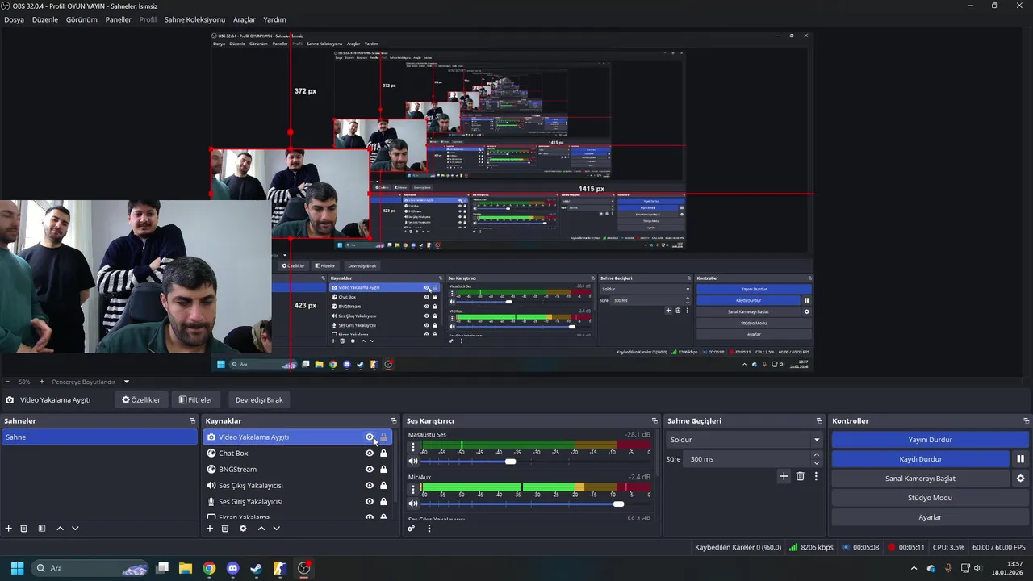Click Yayını Durdur to stop streaming

(x=931, y=440)
